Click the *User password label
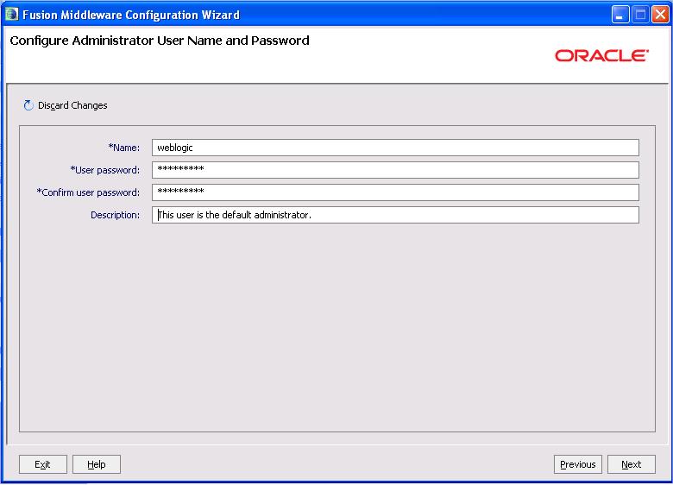Screen dimensions: 673x485 click(104, 170)
